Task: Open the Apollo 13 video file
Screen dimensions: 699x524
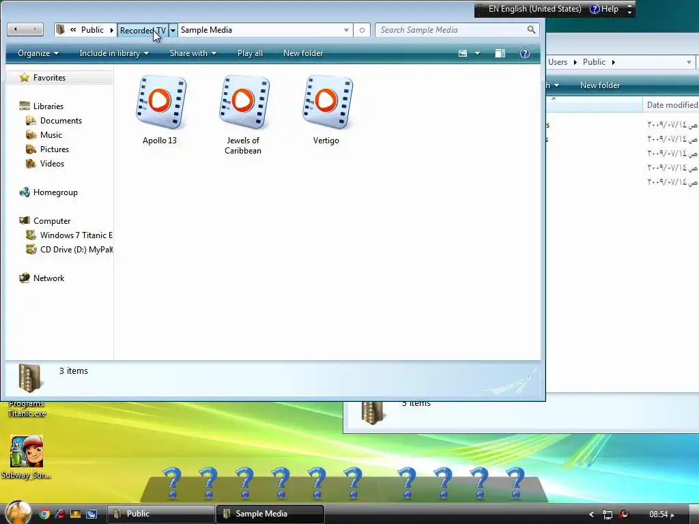Action: pos(160,110)
